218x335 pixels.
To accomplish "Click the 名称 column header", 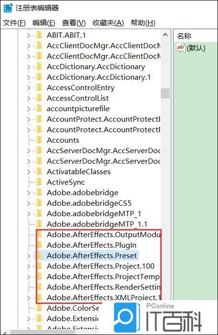I will click(184, 36).
